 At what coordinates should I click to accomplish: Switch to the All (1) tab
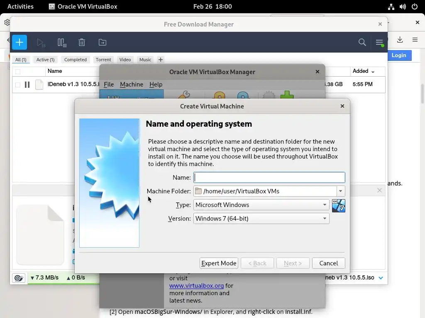(x=21, y=60)
